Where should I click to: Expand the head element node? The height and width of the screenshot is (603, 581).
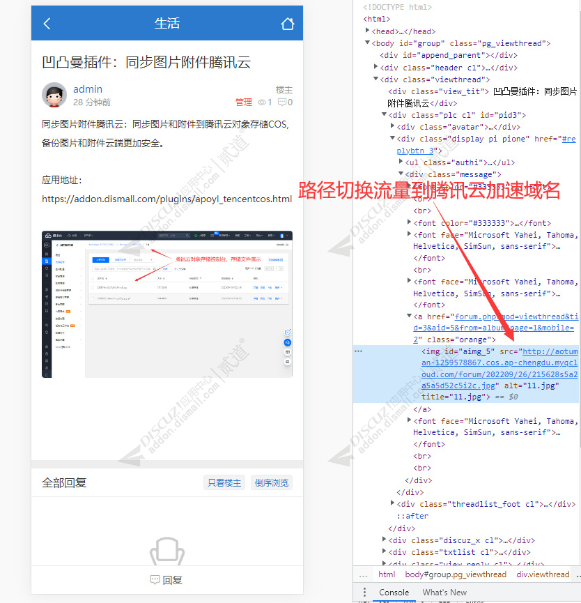click(x=367, y=30)
